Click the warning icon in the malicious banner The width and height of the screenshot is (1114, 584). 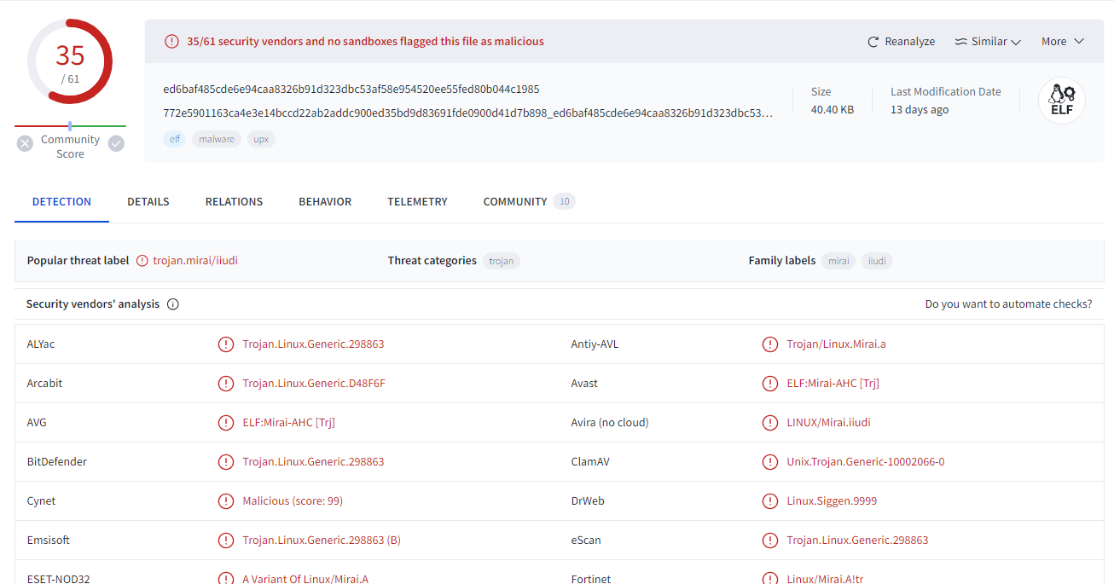(171, 41)
